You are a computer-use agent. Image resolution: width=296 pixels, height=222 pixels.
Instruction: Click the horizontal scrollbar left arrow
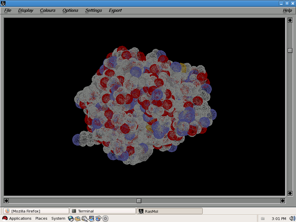[x=6, y=201]
